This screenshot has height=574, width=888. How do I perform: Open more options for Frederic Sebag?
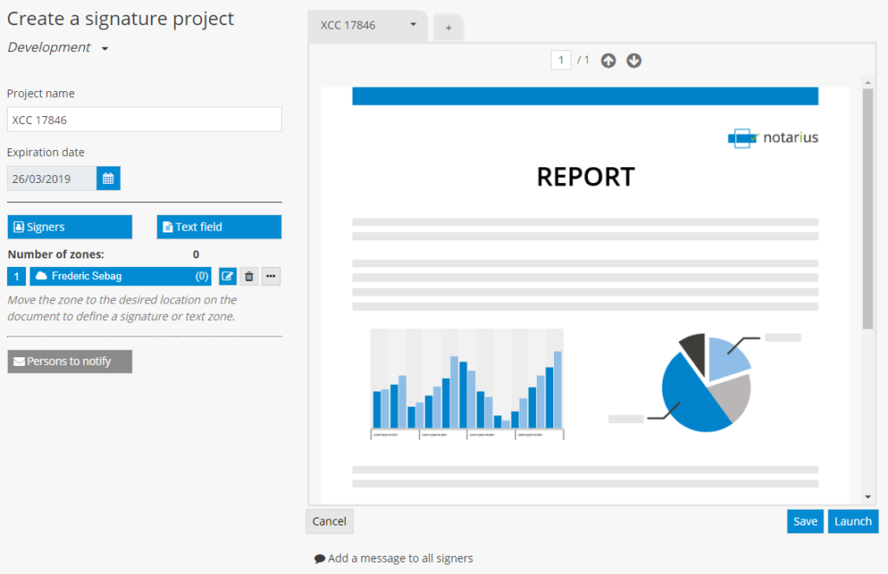pyautogui.click(x=271, y=277)
